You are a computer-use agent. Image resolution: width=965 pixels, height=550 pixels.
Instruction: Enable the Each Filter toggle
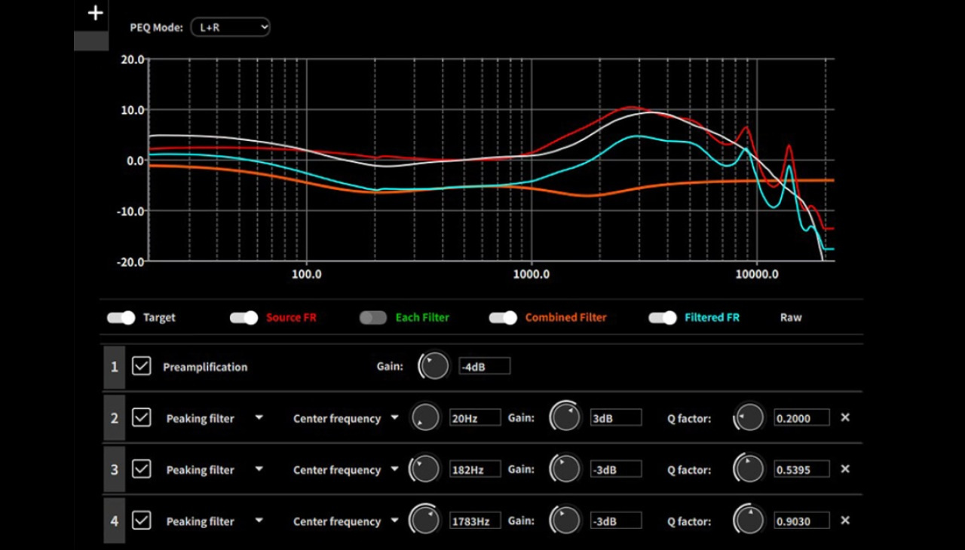[373, 318]
